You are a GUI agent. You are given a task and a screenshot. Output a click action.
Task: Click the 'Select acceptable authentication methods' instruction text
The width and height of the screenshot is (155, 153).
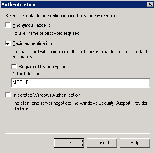coord(61,16)
